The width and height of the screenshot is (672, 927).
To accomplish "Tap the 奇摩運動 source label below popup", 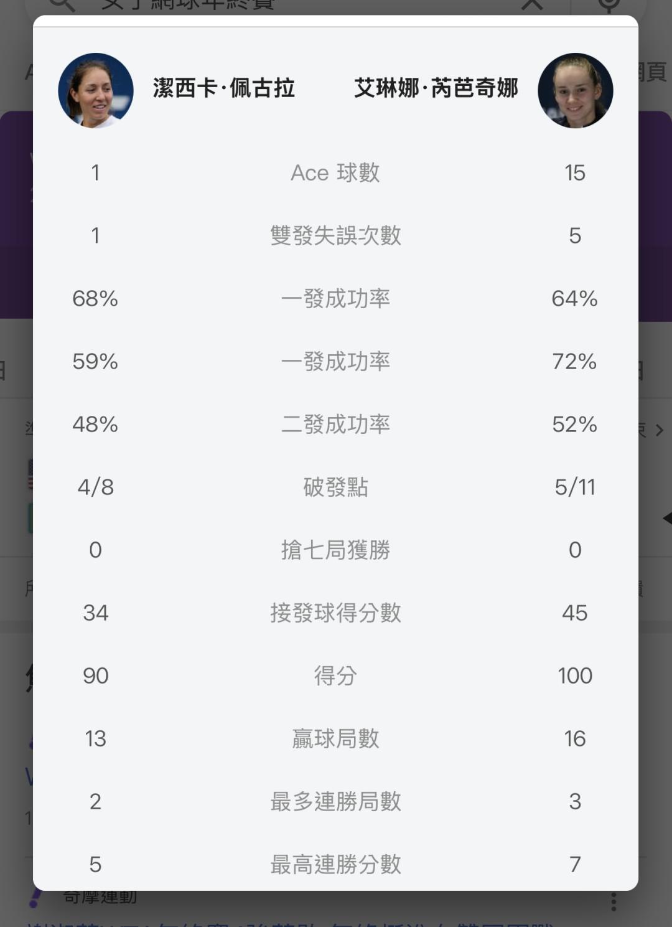I will coord(100,898).
